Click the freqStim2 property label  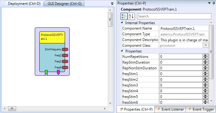pos(130,80)
